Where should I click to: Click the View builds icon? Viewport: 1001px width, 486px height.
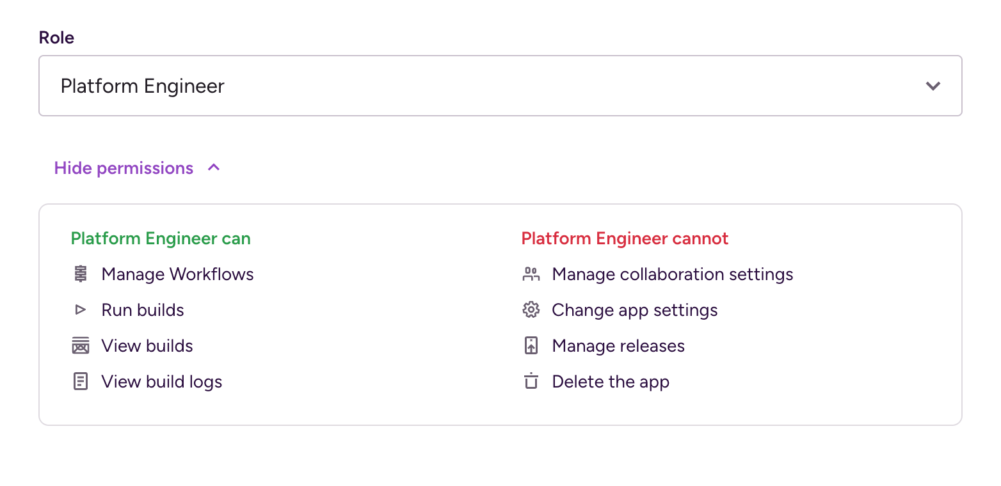click(80, 346)
